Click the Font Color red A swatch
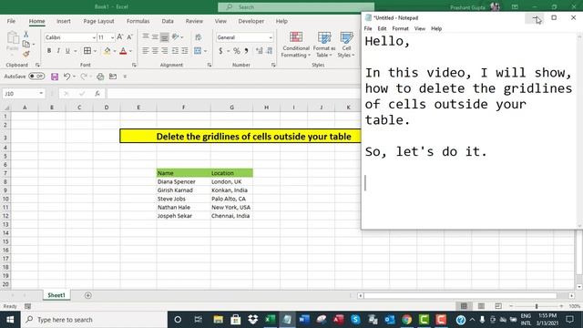The width and height of the screenshot is (583, 328). pos(123,51)
